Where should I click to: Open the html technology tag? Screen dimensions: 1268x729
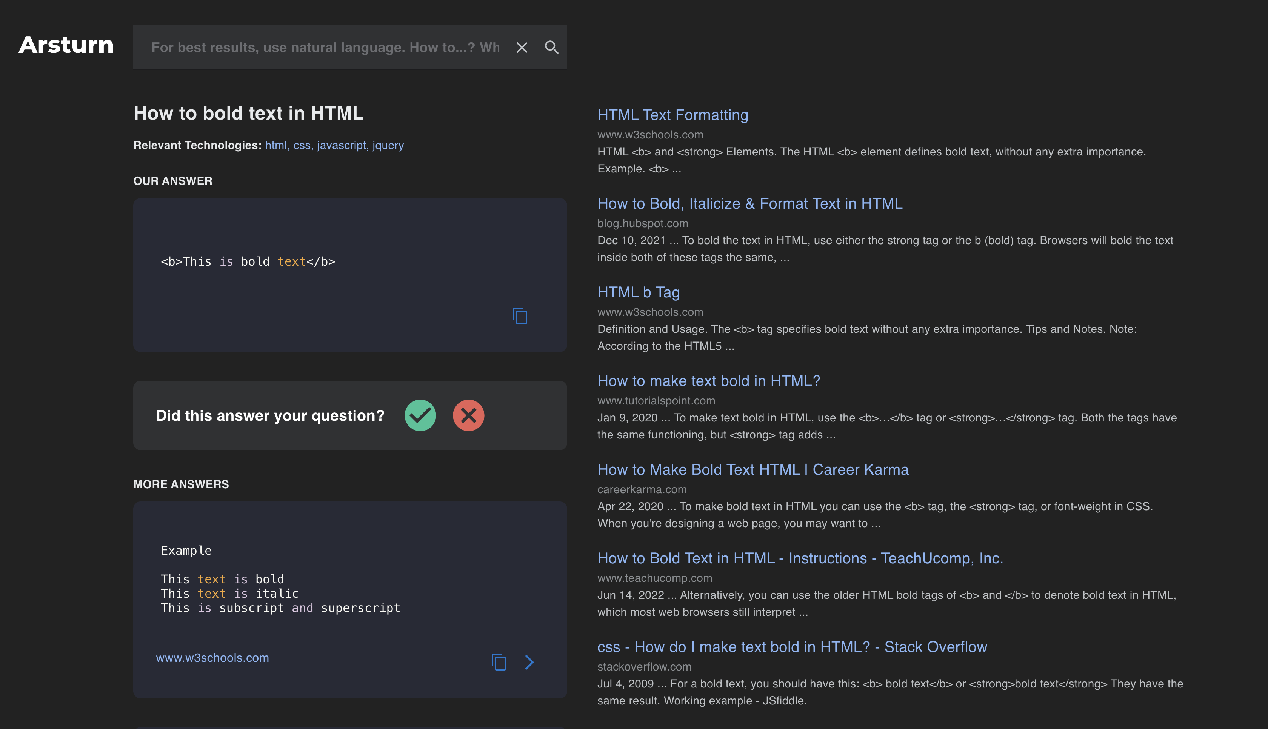(276, 145)
